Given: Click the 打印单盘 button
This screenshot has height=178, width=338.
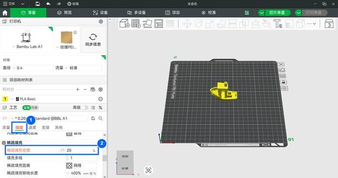Looking at the screenshot, I should click(314, 13).
